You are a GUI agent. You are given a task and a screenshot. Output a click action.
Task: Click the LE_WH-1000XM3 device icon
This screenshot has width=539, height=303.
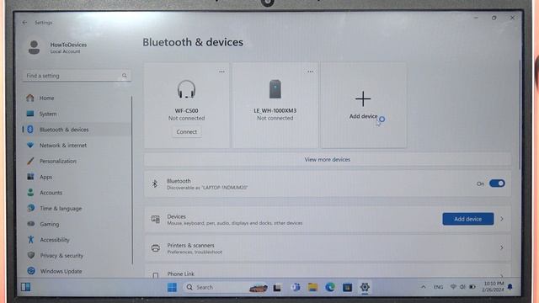[x=275, y=89]
